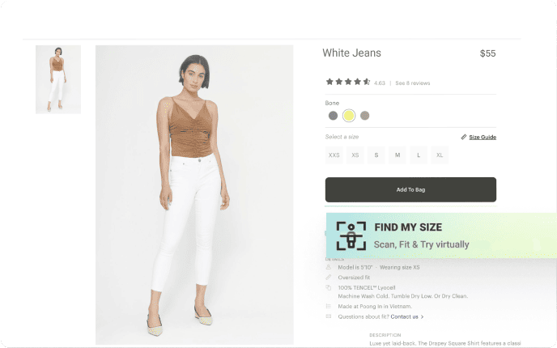Click the small product thumbnail image
The height and width of the screenshot is (348, 557).
pos(58,79)
